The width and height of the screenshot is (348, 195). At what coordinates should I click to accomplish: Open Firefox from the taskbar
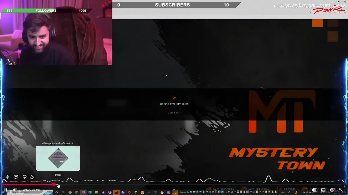click(83, 192)
